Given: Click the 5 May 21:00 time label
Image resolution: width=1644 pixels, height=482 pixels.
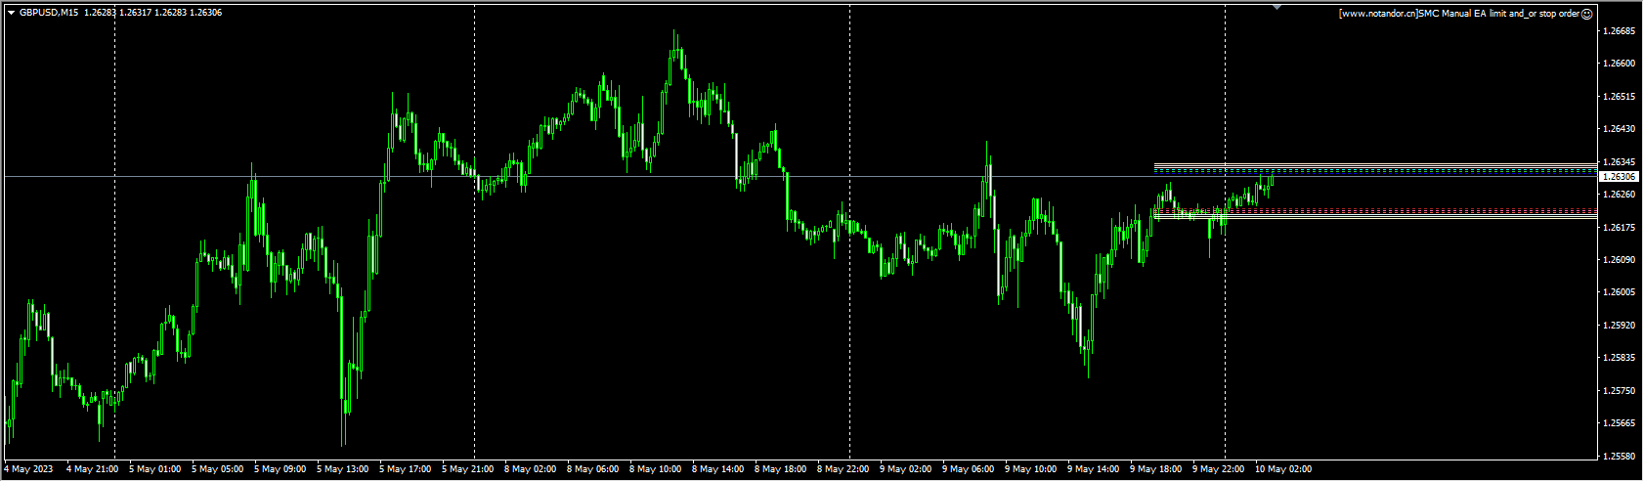Looking at the screenshot, I should [467, 470].
